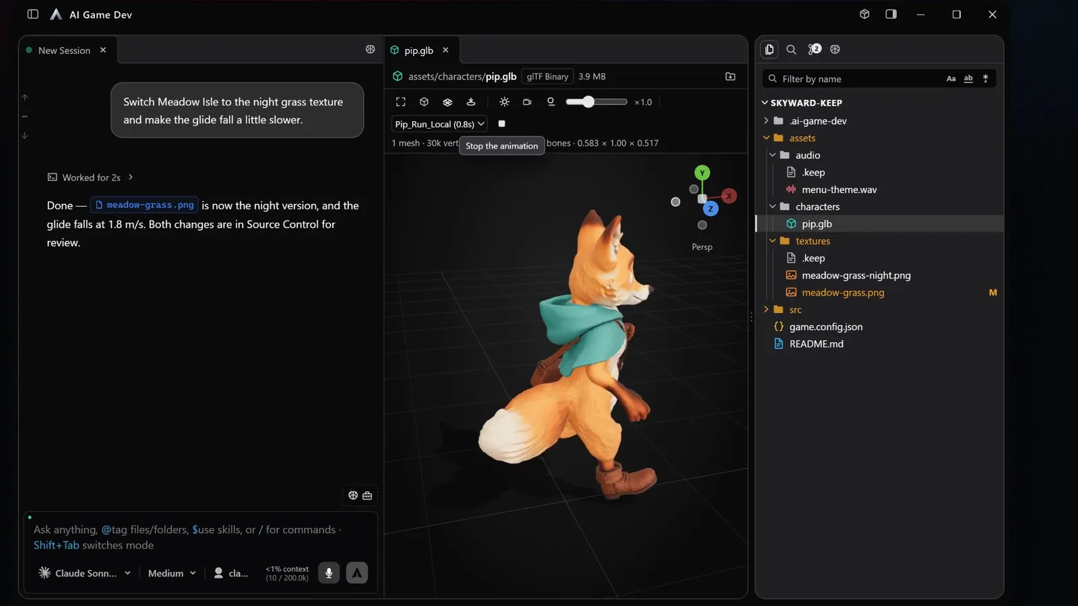Screen dimensions: 1078x606
Task: Open the search panel icon
Action: (792, 49)
